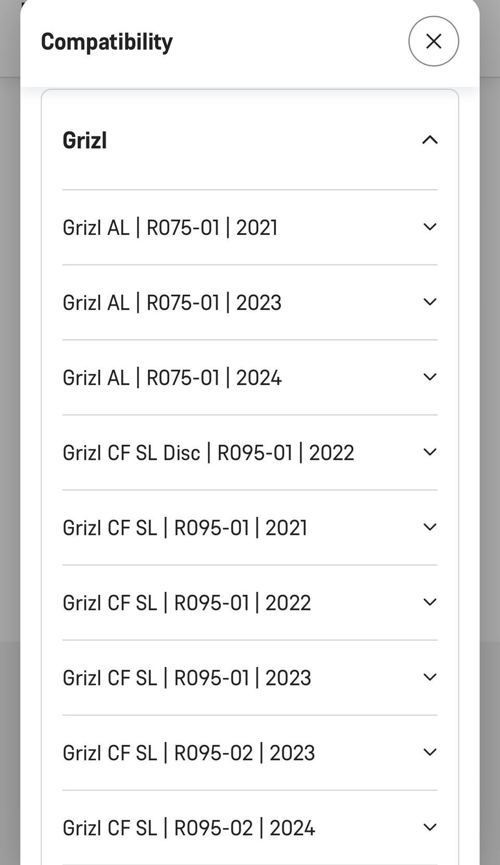Expand chevron for Grizl CF SL R095-01 2023

[430, 677]
